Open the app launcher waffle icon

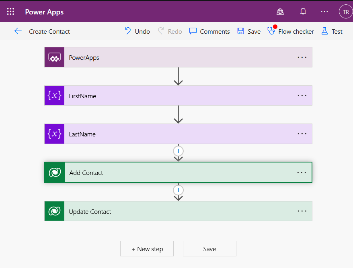click(10, 12)
